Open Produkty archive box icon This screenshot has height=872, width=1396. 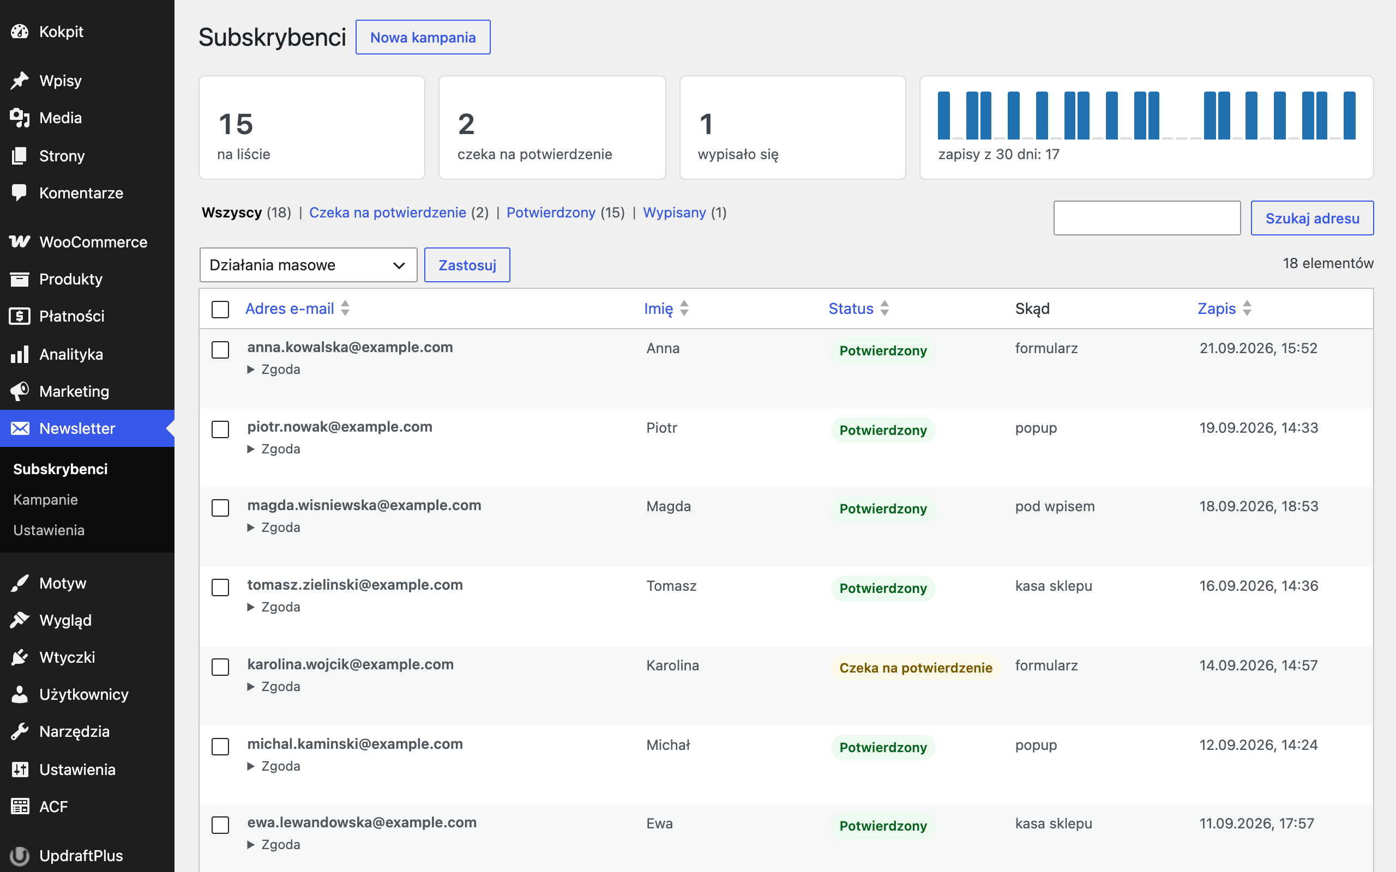(x=20, y=279)
